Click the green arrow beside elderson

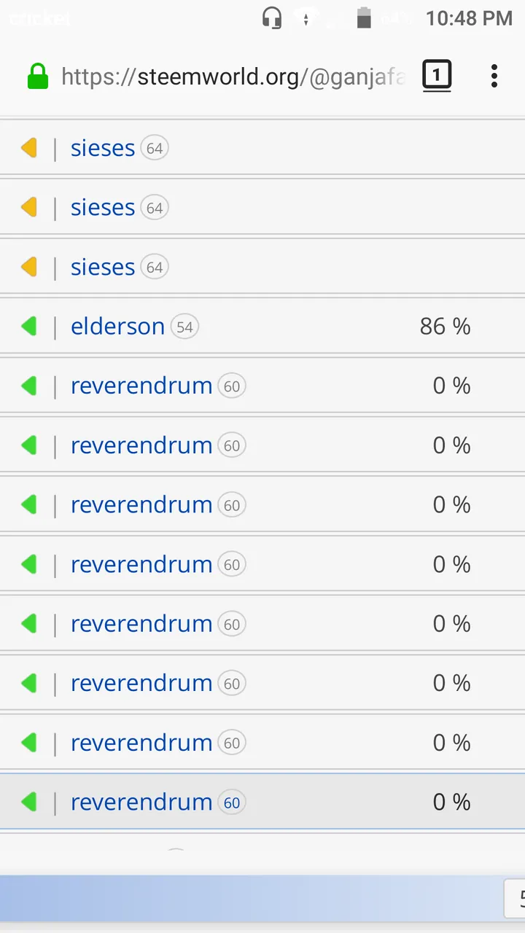pyautogui.click(x=29, y=327)
